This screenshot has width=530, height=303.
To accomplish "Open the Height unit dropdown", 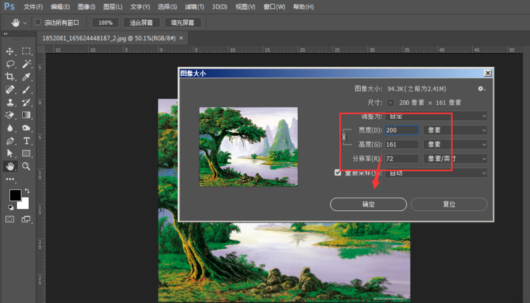I will 455,144.
